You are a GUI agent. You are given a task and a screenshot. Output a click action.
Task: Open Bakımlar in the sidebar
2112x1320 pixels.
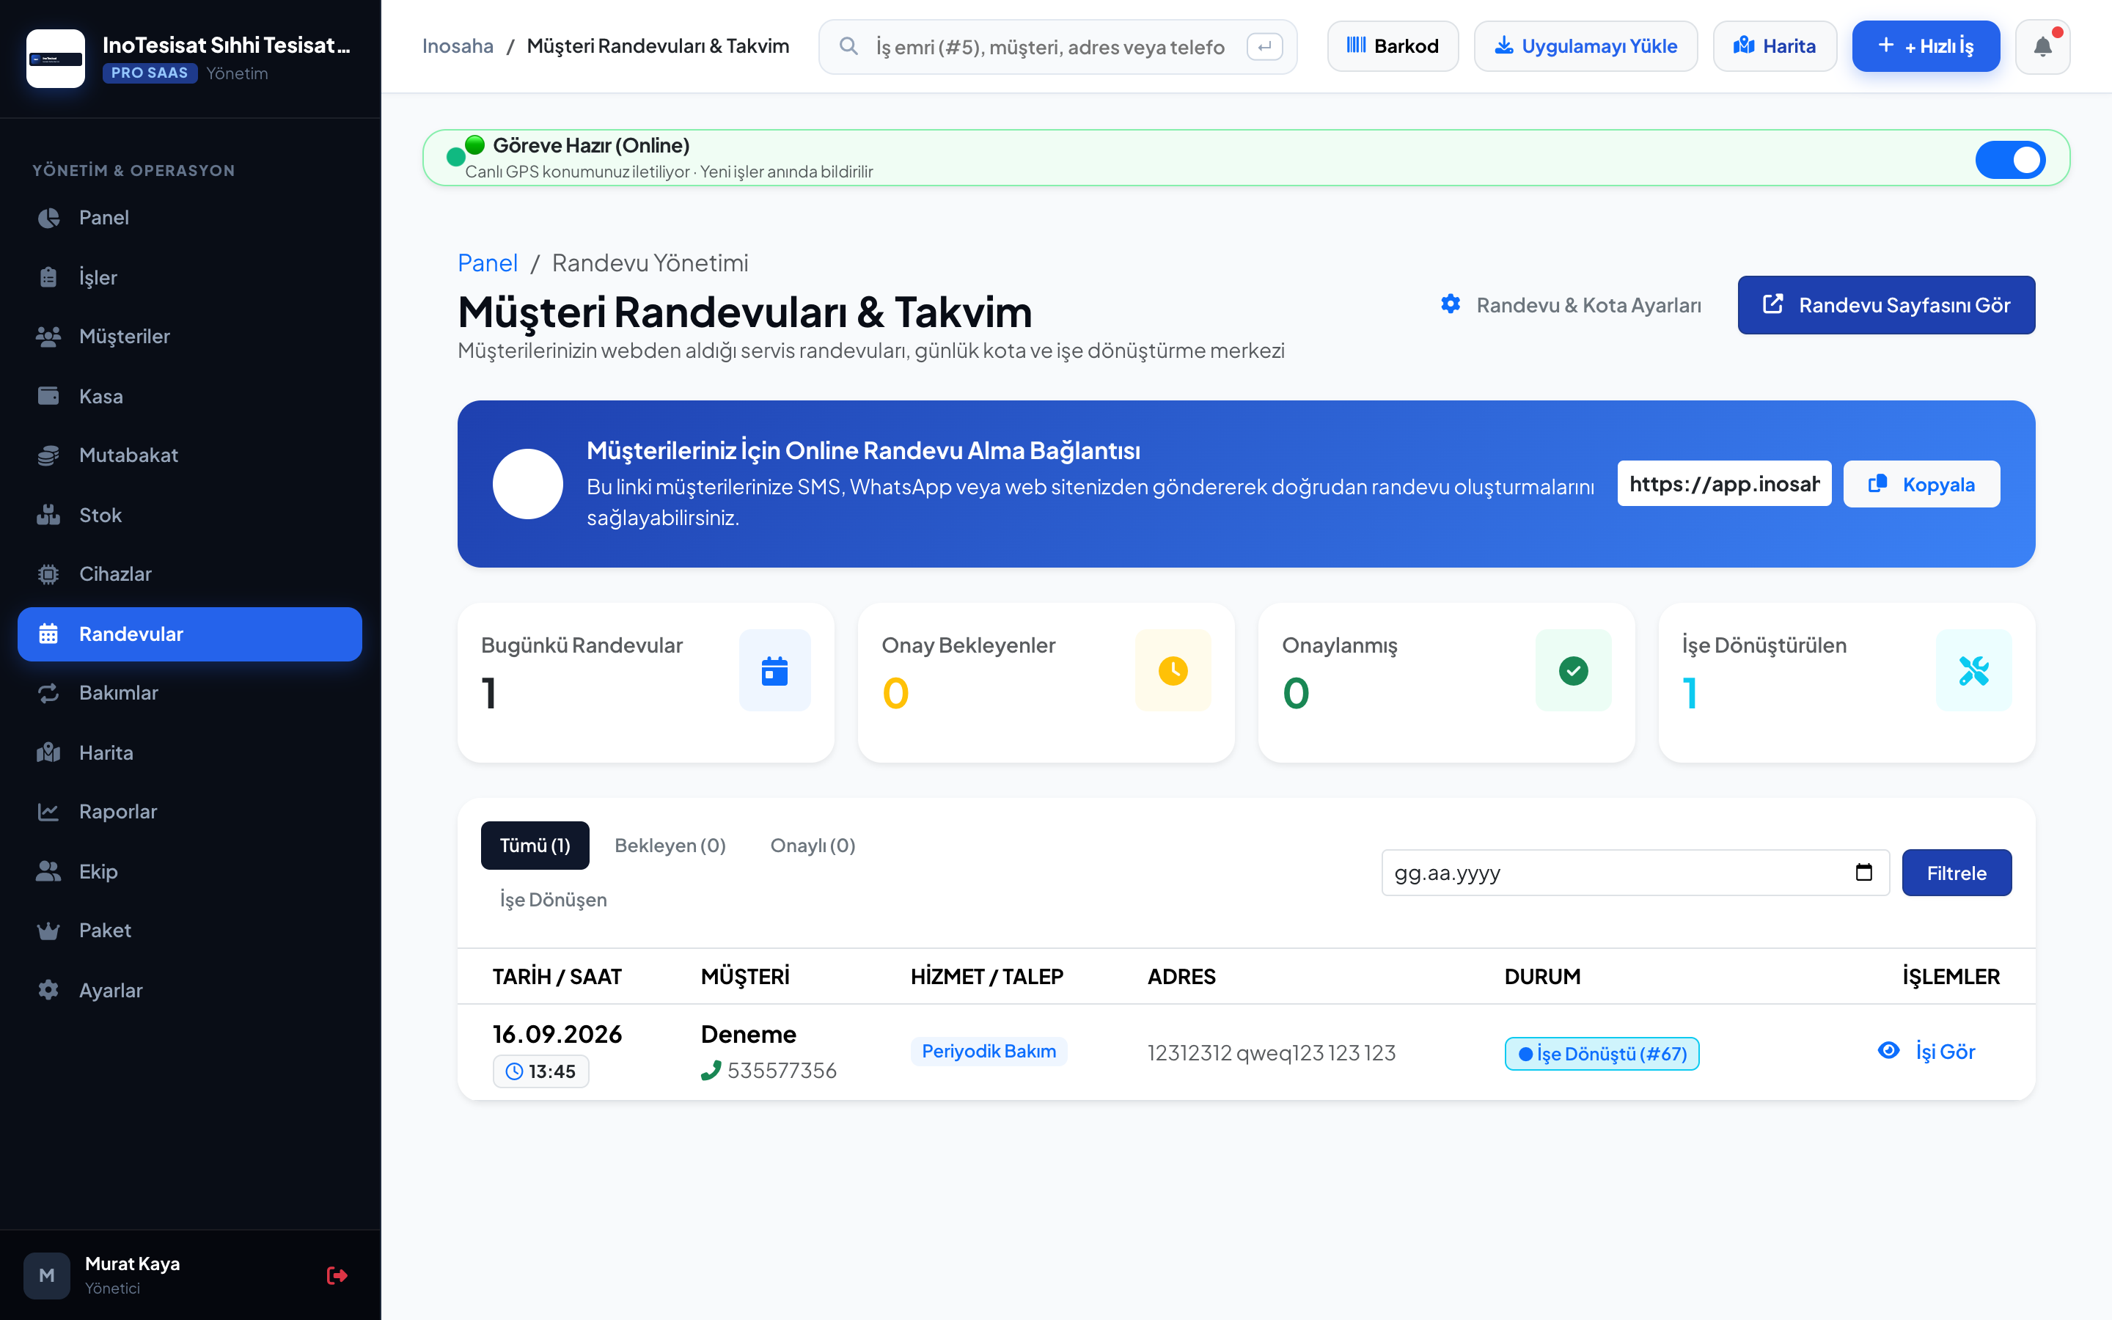(x=189, y=692)
